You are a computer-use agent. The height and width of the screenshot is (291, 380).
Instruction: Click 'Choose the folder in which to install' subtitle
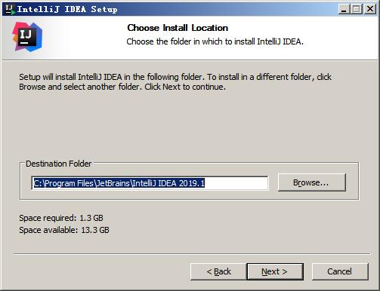click(215, 41)
